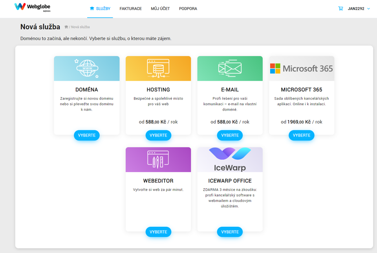The width and height of the screenshot is (377, 253).
Task: Click the Microsoft 365 price od 1969,00 Kč
Action: [302, 122]
